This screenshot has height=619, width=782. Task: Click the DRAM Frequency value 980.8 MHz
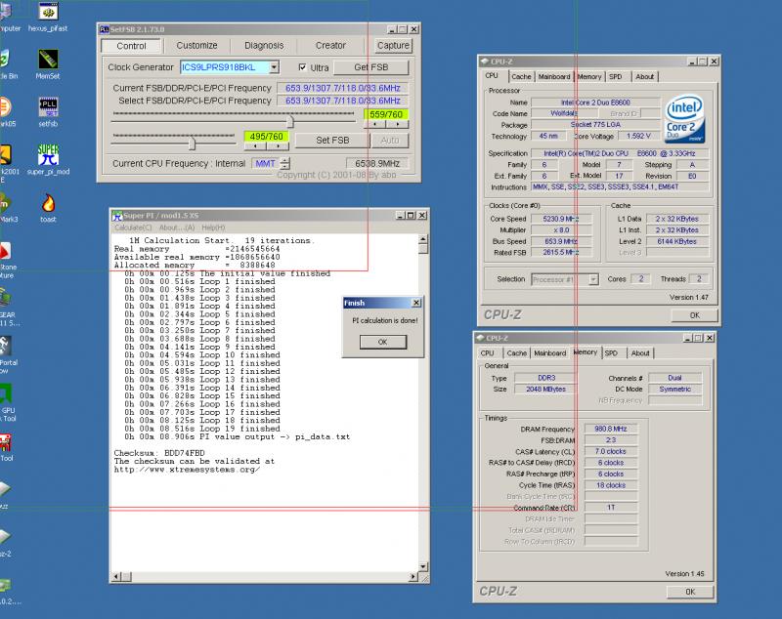(x=611, y=429)
